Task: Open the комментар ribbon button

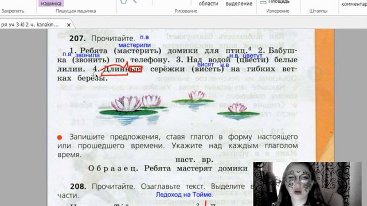Action: tap(354, 4)
